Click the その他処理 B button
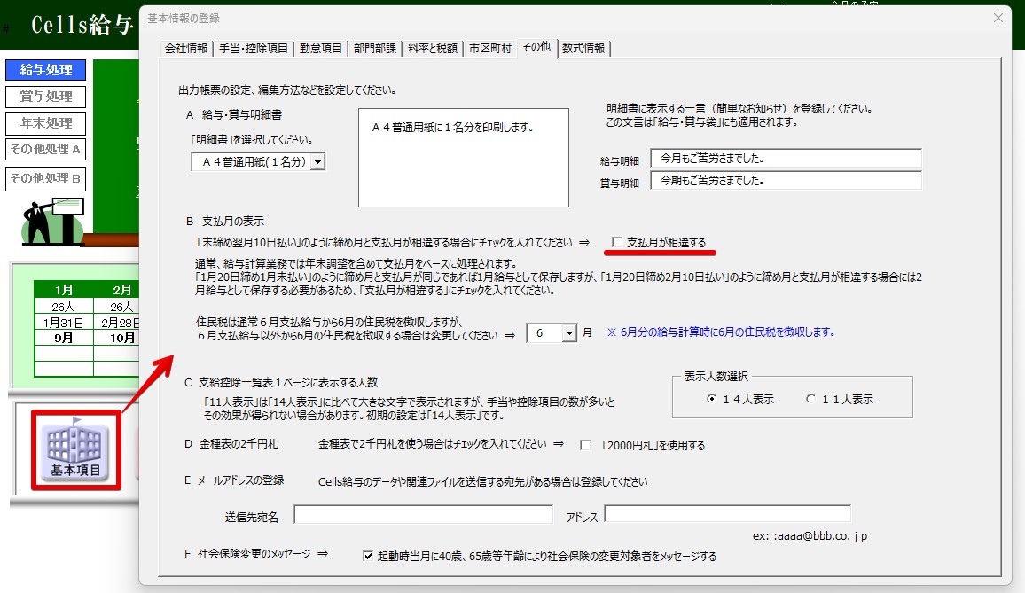This screenshot has height=593, width=1025. coord(46,178)
